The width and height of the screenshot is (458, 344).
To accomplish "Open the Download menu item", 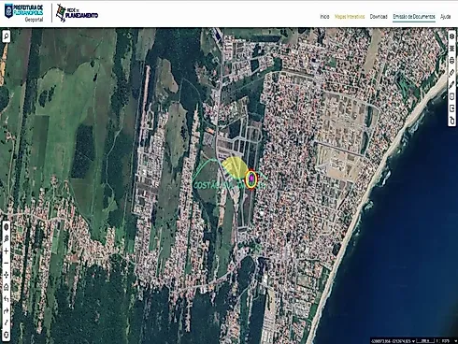I will [x=379, y=17].
